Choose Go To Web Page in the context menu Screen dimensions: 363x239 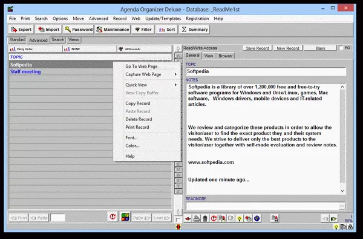[147, 66]
